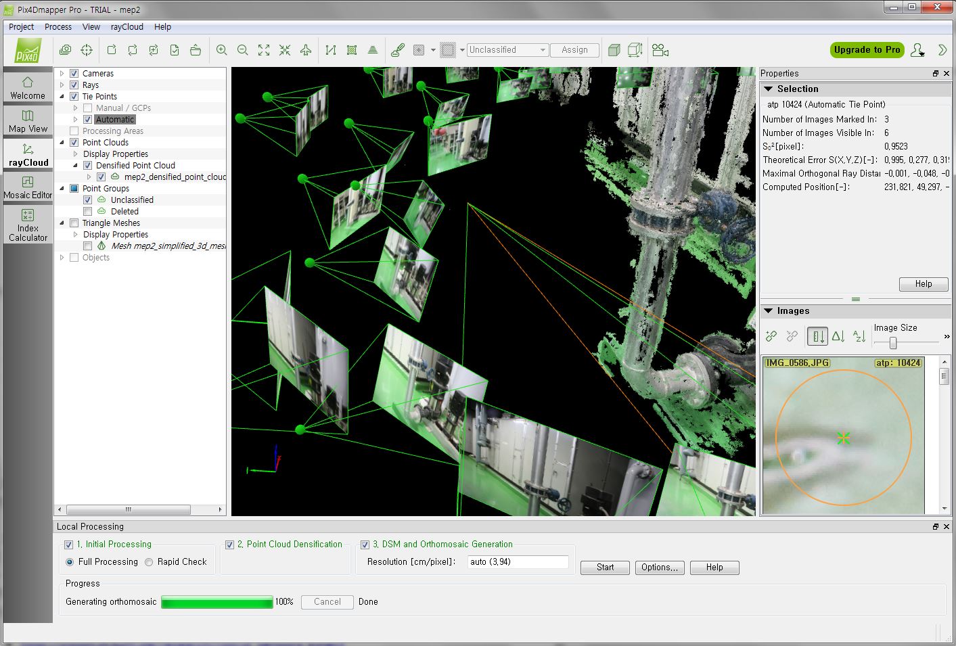
Task: Expand the Cameras tree node
Action: click(62, 73)
